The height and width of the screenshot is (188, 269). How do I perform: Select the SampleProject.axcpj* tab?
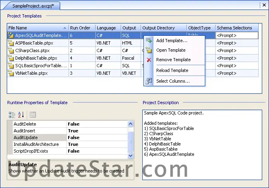click(33, 6)
